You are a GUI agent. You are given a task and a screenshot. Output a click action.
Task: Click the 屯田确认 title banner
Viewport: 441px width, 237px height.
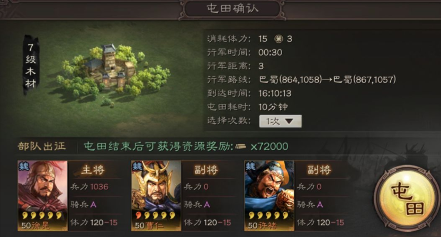[x=232, y=8]
